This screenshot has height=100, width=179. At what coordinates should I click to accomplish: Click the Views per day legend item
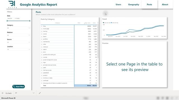(x=107, y=23)
